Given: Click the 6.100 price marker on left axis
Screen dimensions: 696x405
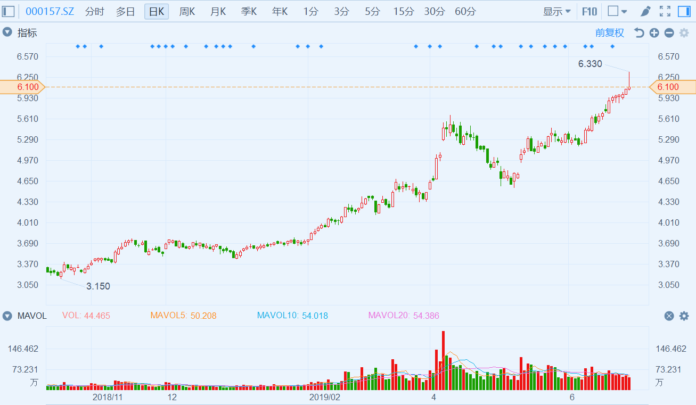Looking at the screenshot, I should click(x=21, y=87).
